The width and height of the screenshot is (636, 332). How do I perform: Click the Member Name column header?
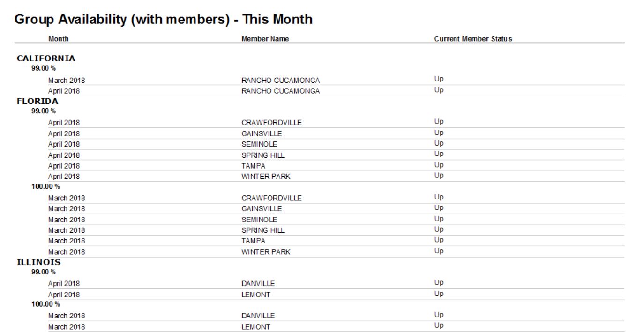tap(265, 39)
